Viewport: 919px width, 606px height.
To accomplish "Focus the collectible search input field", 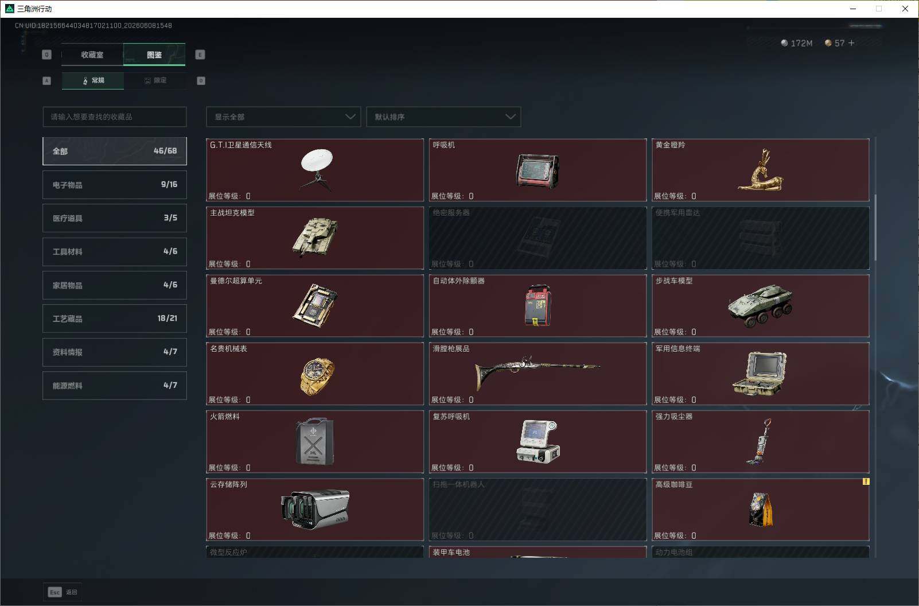I will pos(115,117).
